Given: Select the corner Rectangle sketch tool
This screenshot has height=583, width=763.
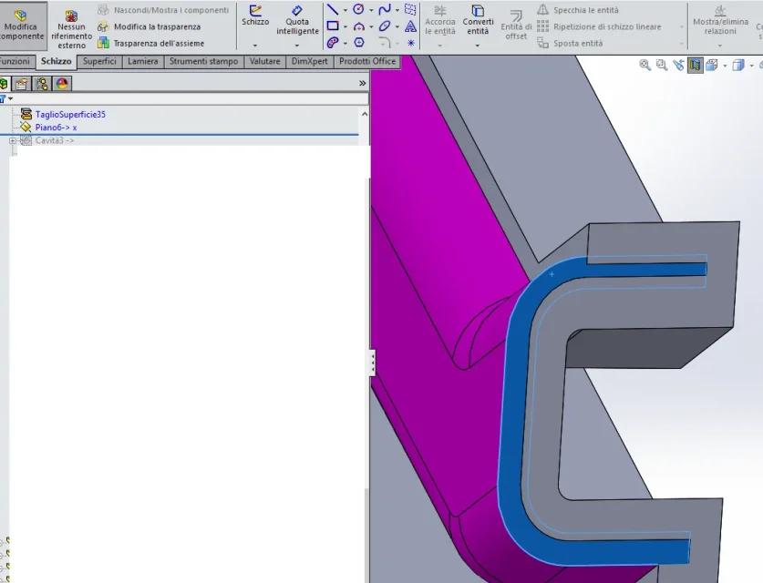Looking at the screenshot, I should pyautogui.click(x=333, y=26).
